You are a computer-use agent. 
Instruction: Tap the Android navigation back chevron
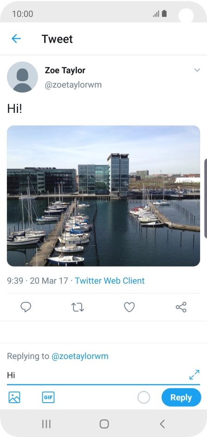[162, 424]
